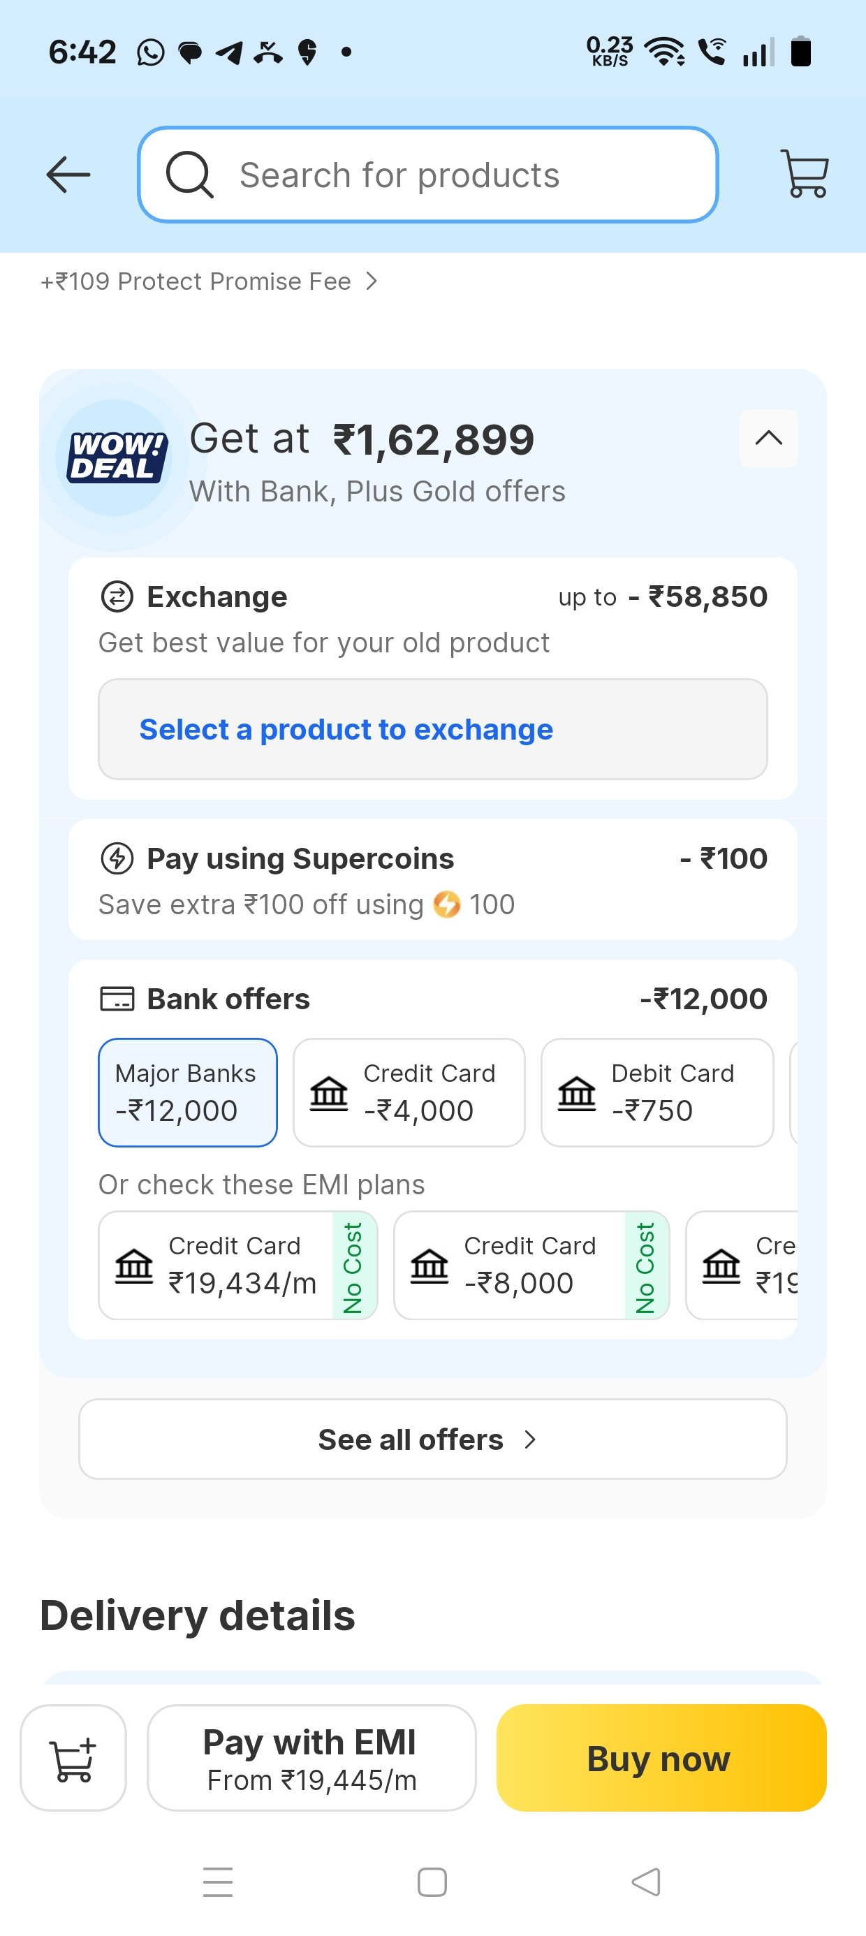Image resolution: width=866 pixels, height=1936 pixels.
Task: Select the Debit Card -₹750 offer
Action: tap(657, 1092)
